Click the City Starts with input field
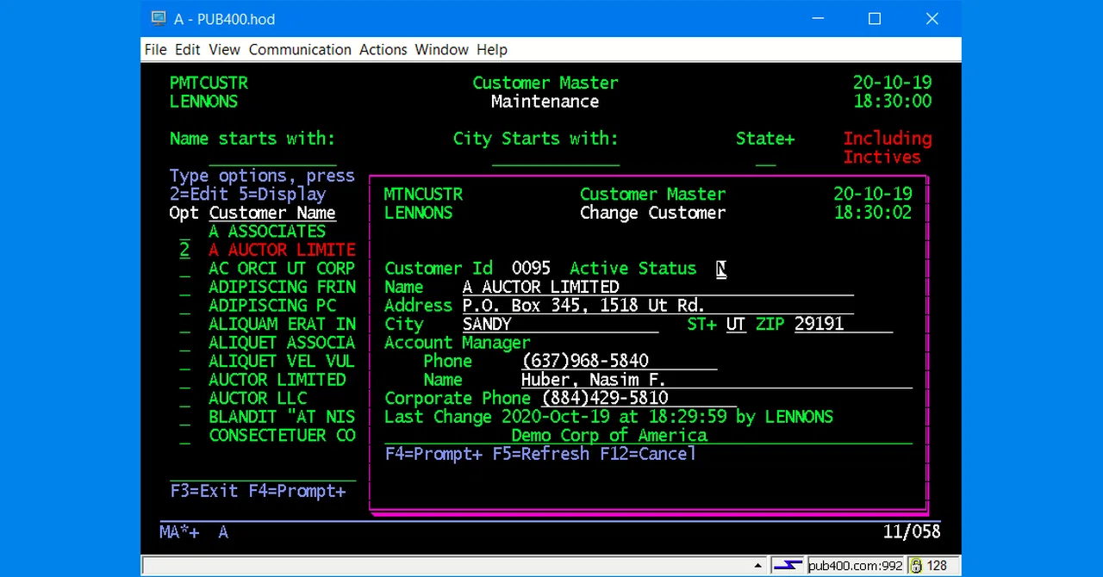Viewport: 1103px width, 577px height. coord(556,157)
